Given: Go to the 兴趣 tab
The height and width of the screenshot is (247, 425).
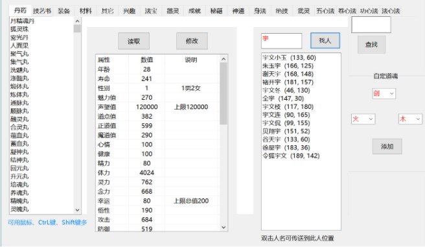Looking at the screenshot, I should pyautogui.click(x=130, y=11).
